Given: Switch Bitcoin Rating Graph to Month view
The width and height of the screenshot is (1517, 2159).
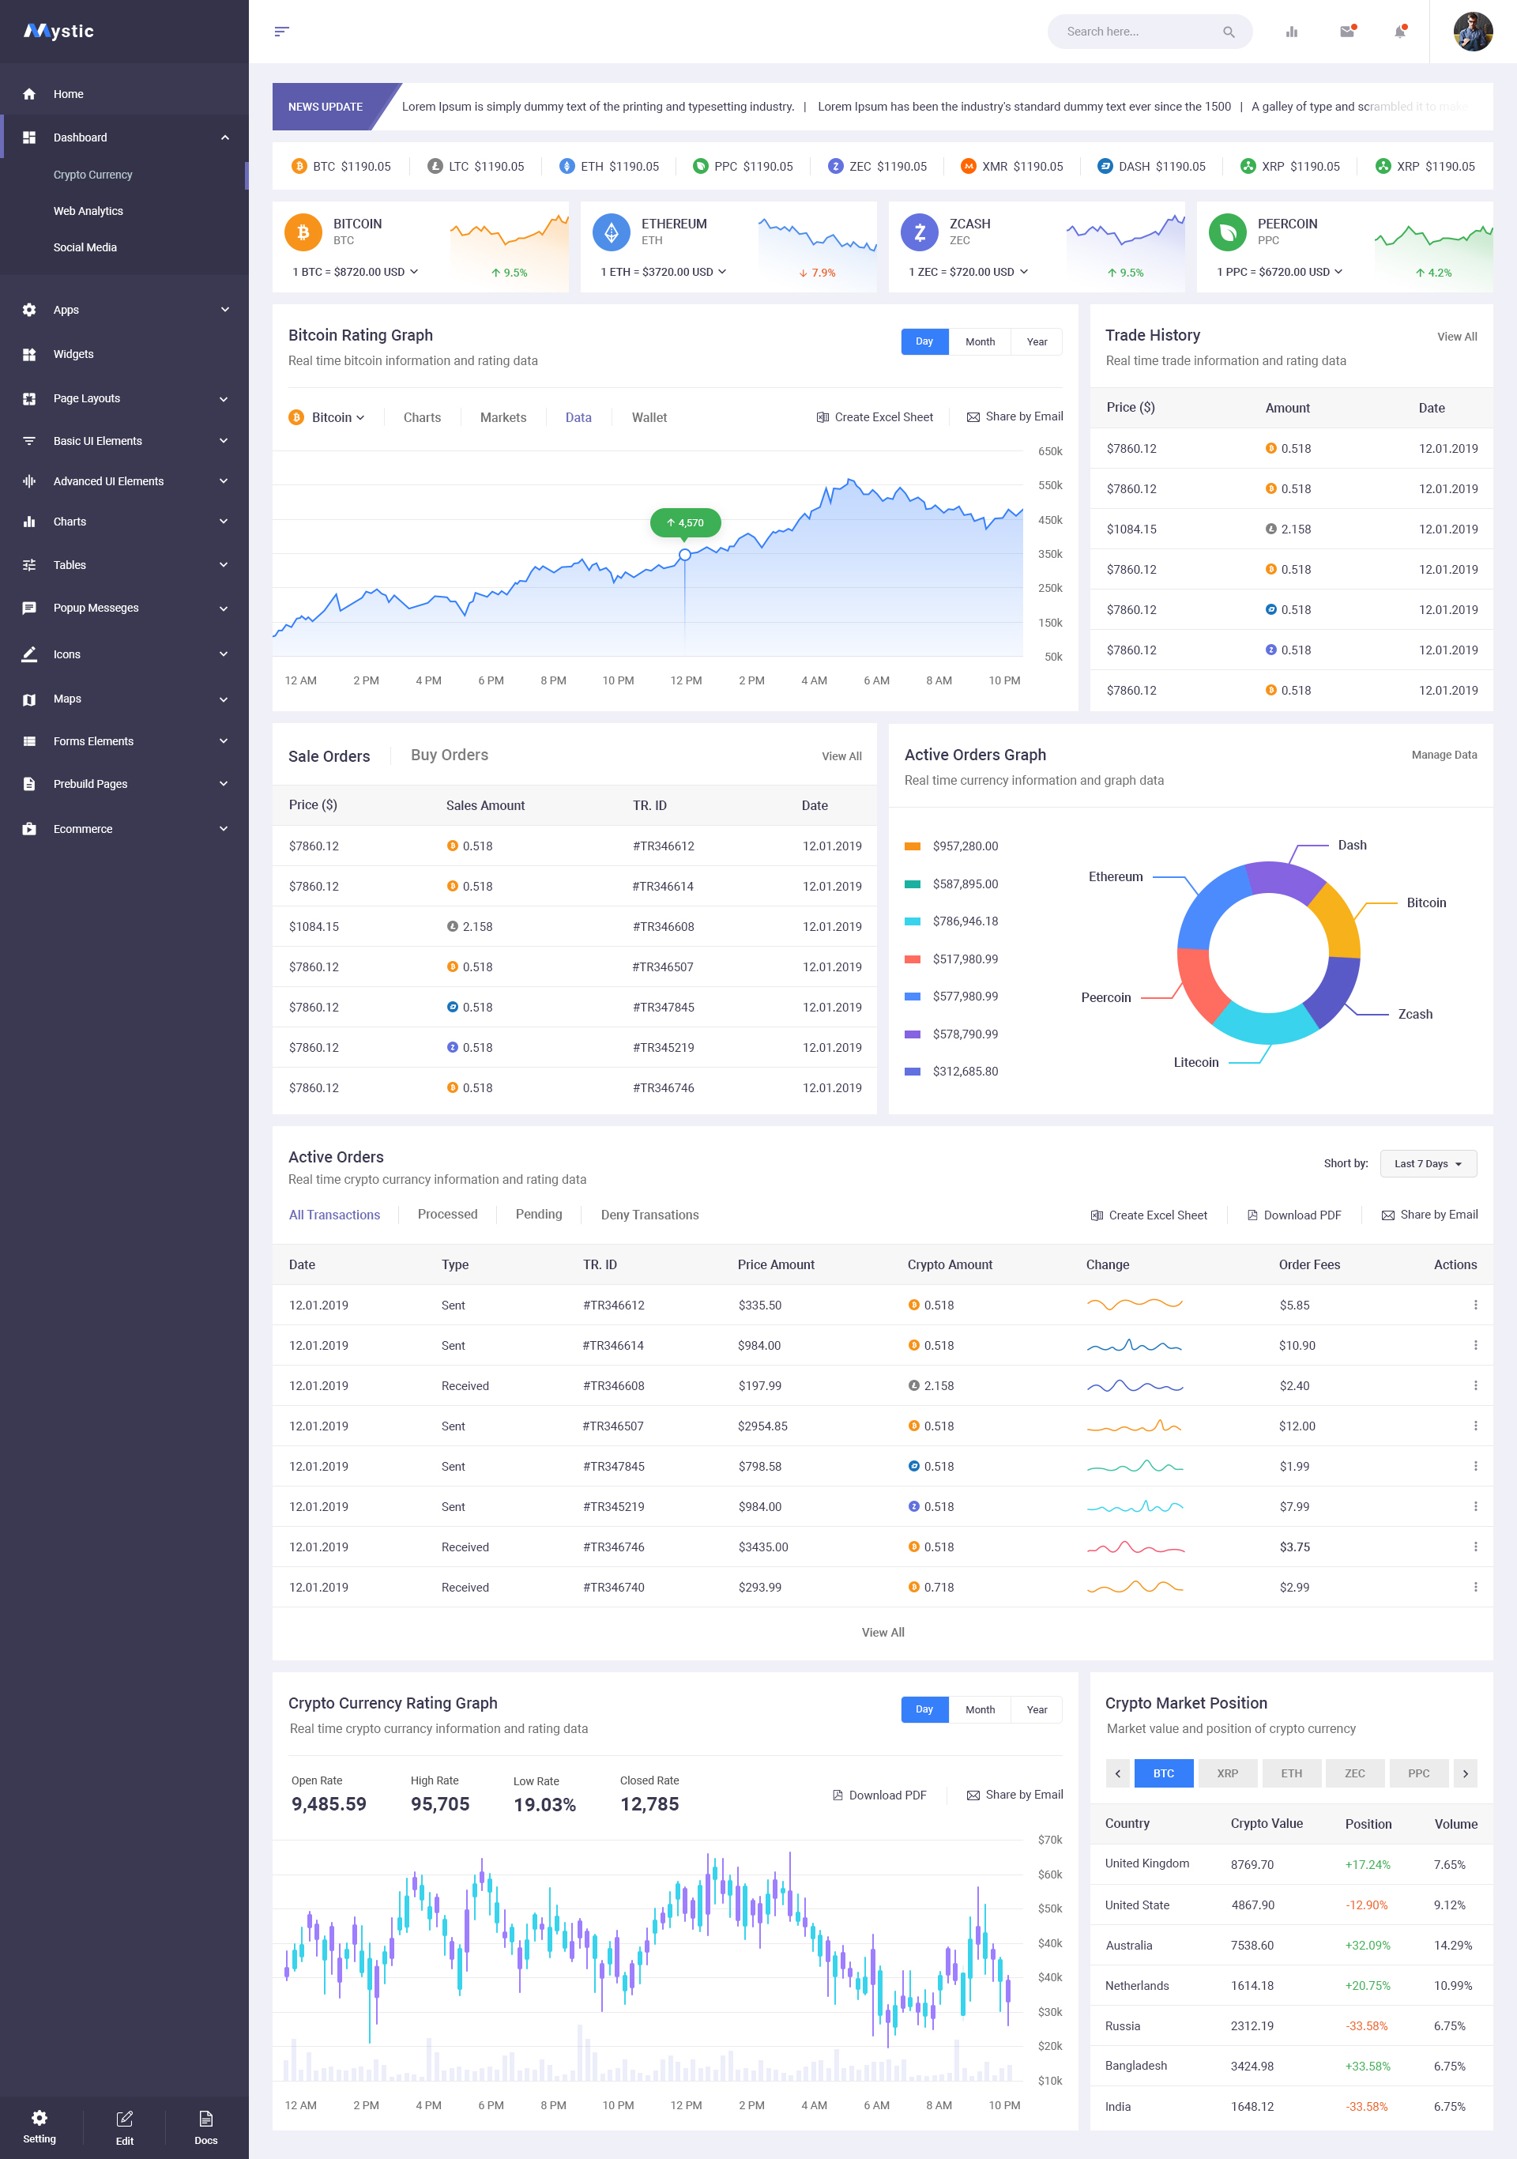Looking at the screenshot, I should (x=981, y=341).
